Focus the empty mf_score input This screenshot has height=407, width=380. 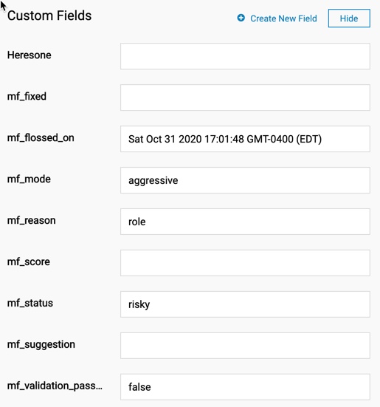click(245, 263)
